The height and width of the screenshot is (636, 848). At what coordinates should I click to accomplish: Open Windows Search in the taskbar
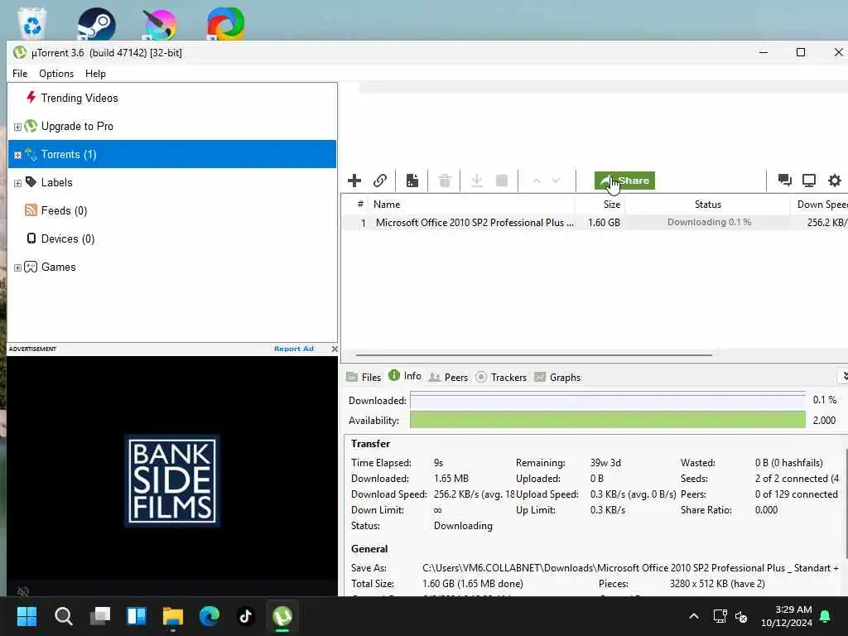63,615
